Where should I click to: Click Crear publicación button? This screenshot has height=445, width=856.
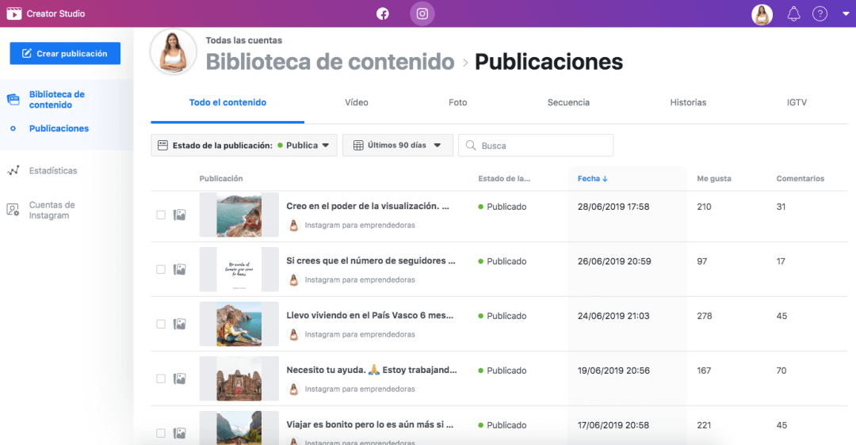tap(65, 53)
